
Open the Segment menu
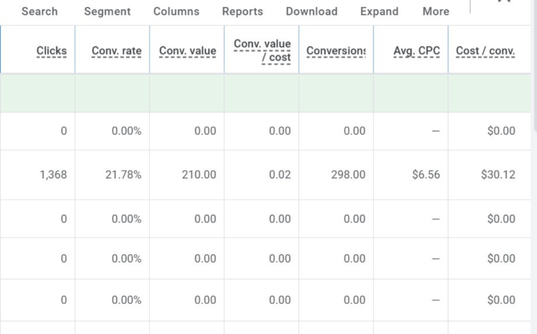pyautogui.click(x=107, y=12)
